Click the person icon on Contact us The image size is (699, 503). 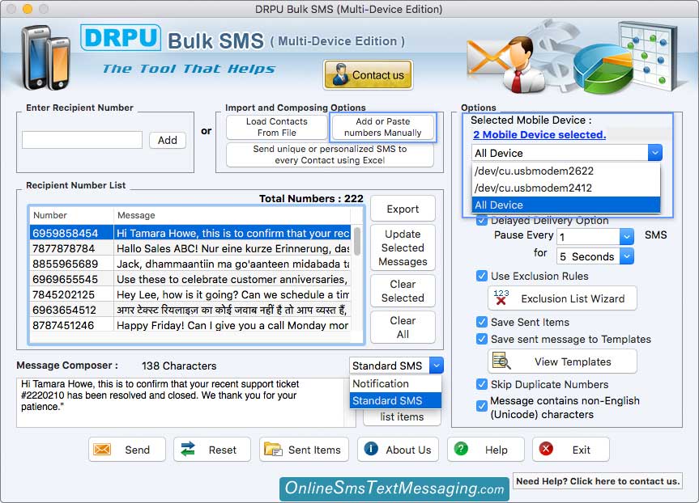(340, 74)
